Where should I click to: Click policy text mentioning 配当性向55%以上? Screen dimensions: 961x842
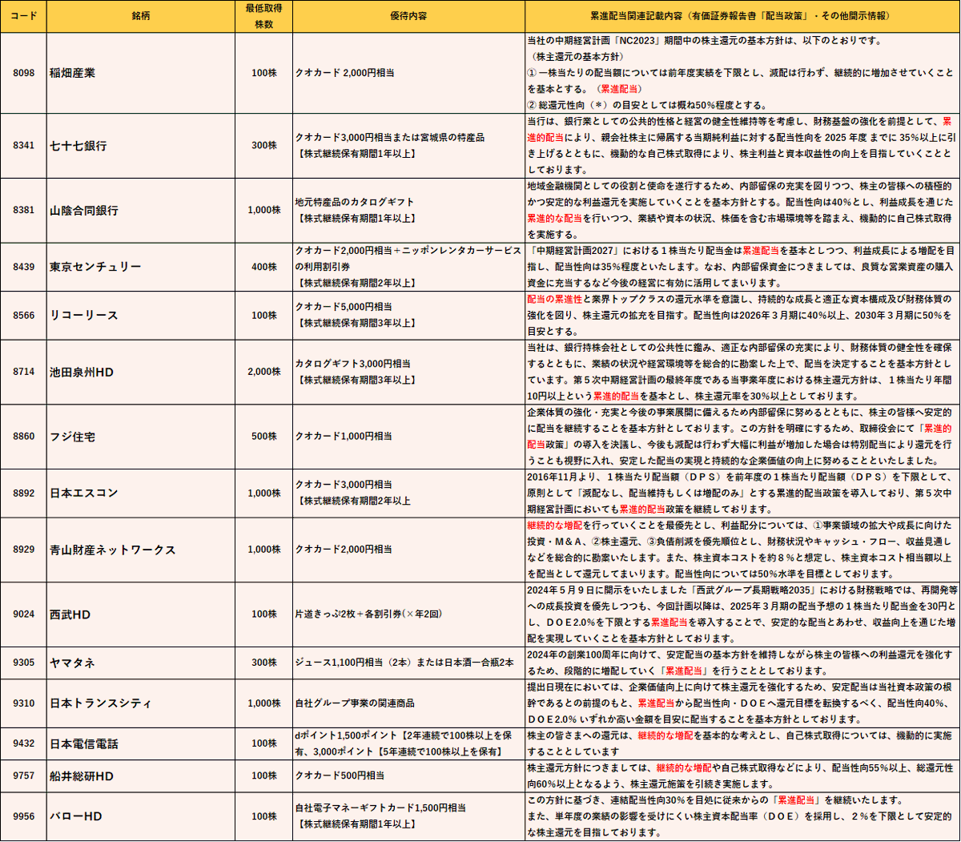(x=742, y=776)
